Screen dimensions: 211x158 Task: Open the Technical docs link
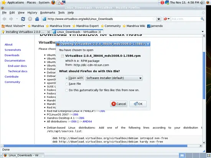tap(18, 71)
